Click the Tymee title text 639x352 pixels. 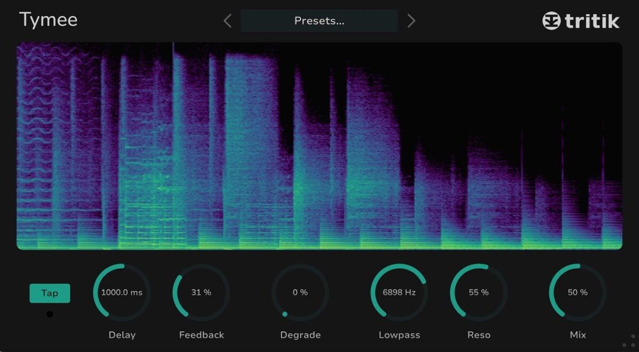[x=48, y=20]
